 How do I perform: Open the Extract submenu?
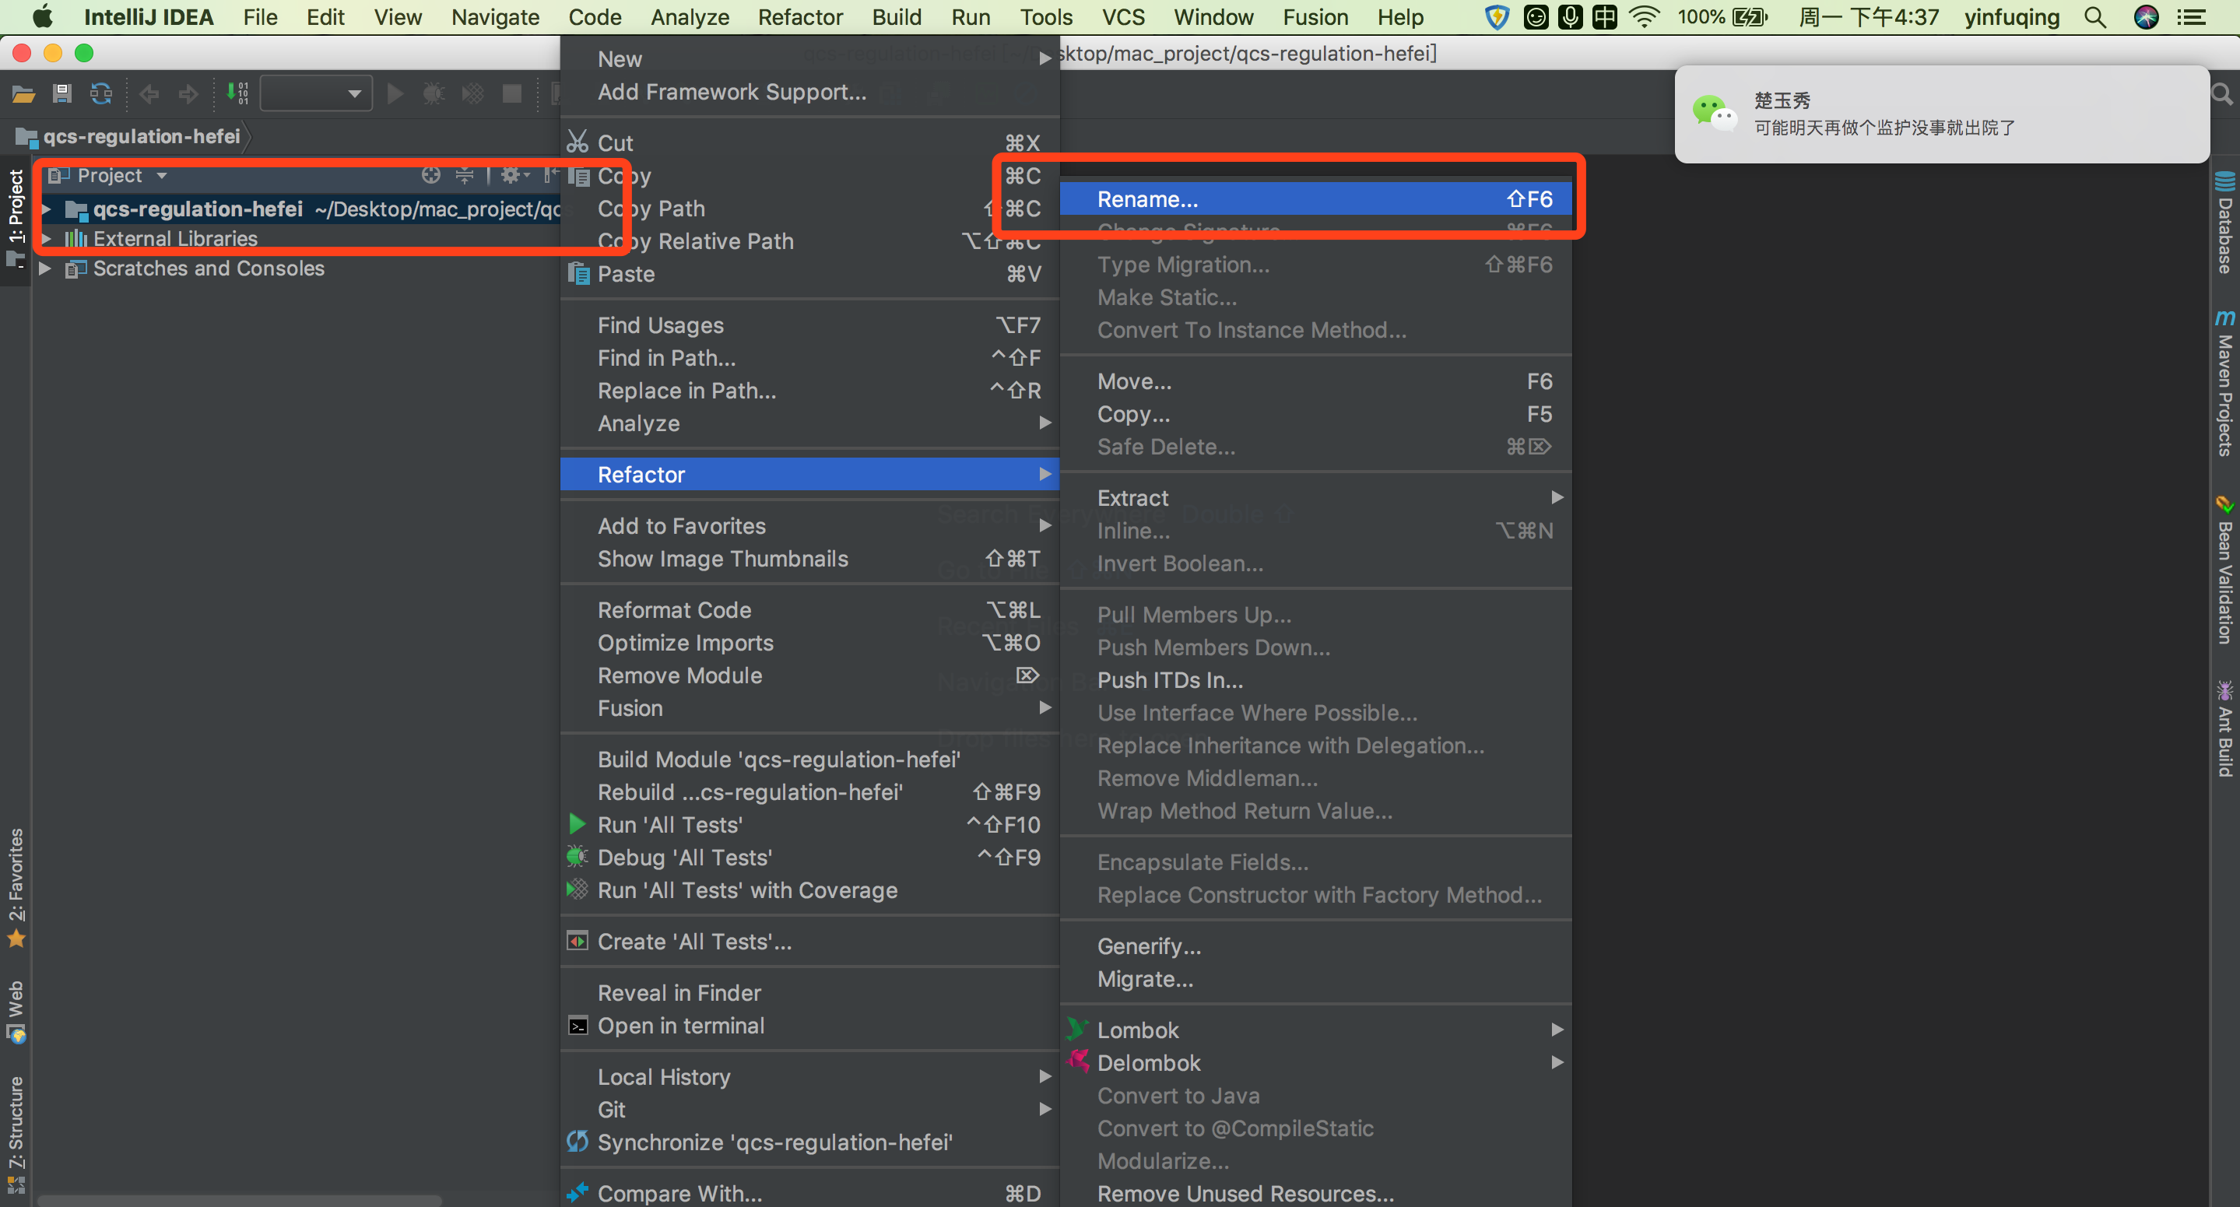(1315, 498)
